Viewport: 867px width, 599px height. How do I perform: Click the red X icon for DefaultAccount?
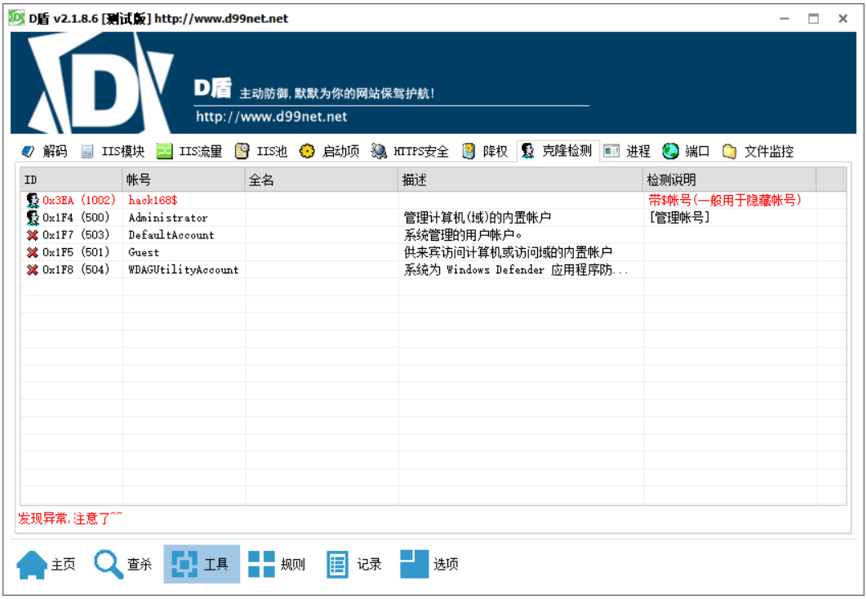(x=33, y=235)
